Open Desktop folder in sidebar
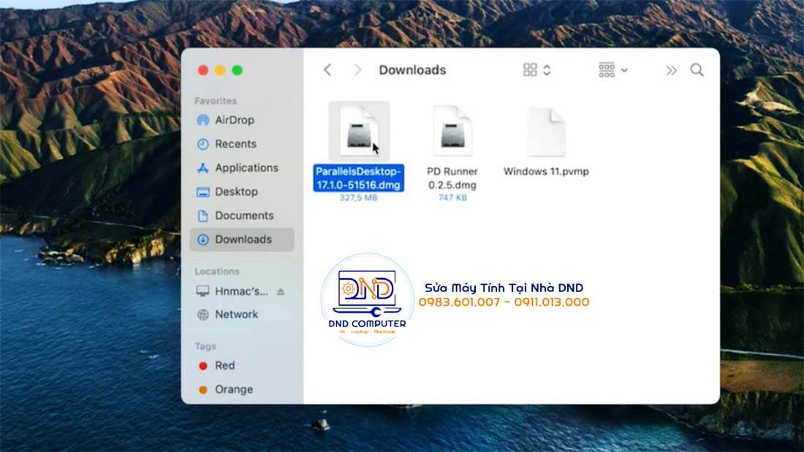The image size is (804, 452). tap(242, 191)
